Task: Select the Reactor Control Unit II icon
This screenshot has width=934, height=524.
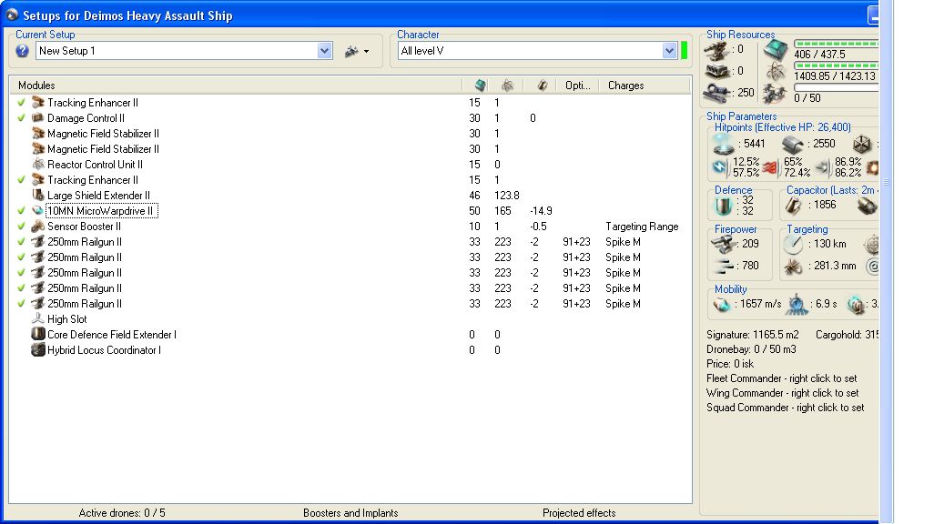Action: (x=37, y=165)
